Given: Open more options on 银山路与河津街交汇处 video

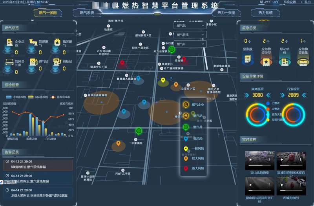Looking at the screenshot, I should (269, 184).
